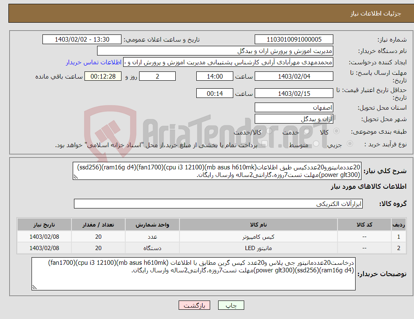Click the deadline time field 14:00
Screen dimensions: 414x319
215,76
